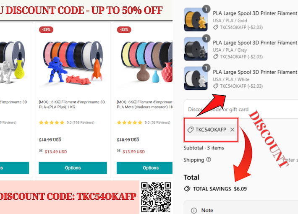The width and height of the screenshot is (298, 214).
Task: Click the -53% discount badge
Action: point(124,30)
